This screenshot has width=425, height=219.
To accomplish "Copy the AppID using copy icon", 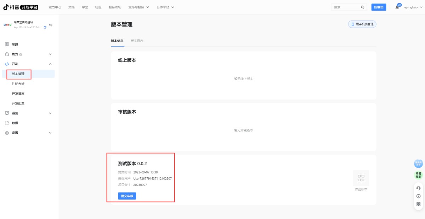I will pos(45,27).
